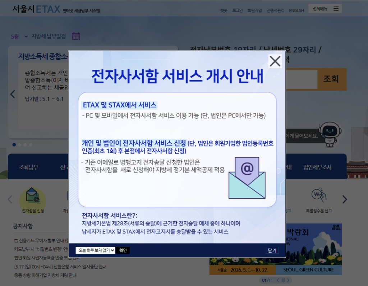Go to next banner with right chevron
The image size is (368, 286).
tap(288, 280)
